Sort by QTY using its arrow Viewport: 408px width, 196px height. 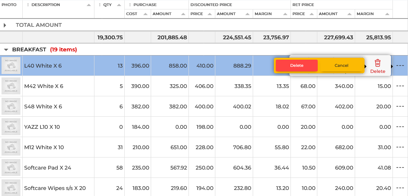click(x=119, y=5)
